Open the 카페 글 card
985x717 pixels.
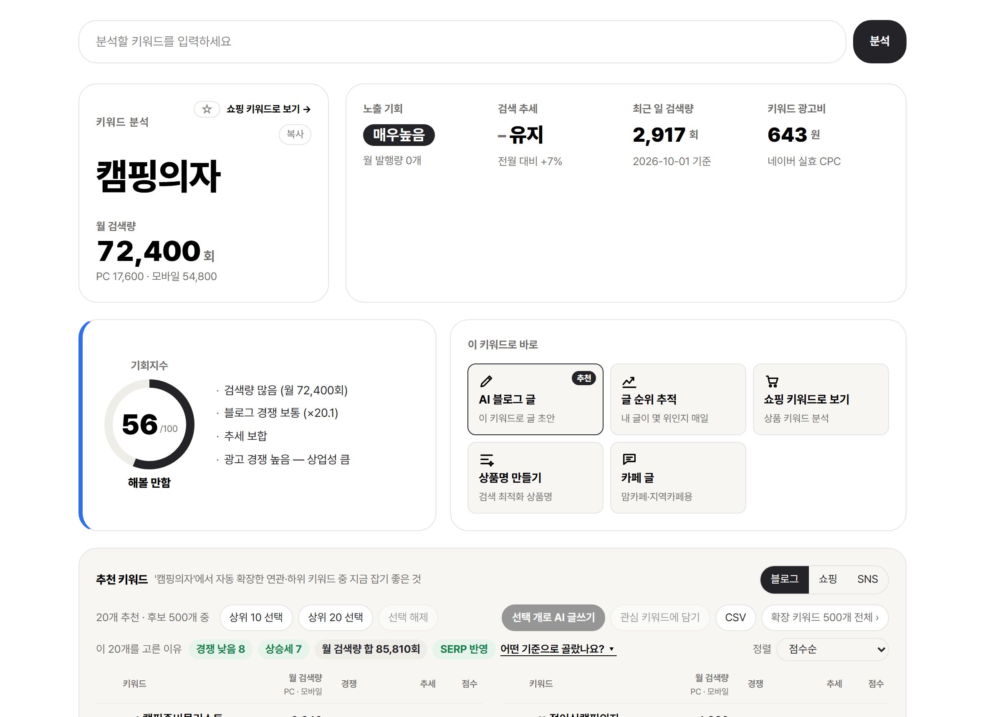point(678,477)
